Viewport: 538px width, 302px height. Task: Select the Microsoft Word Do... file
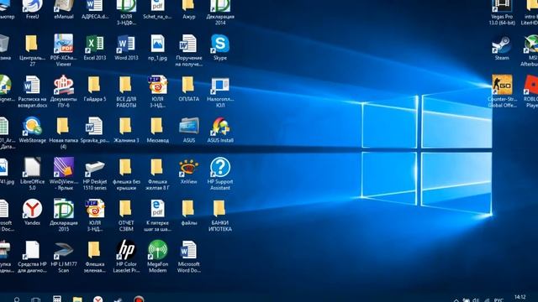pos(188,257)
